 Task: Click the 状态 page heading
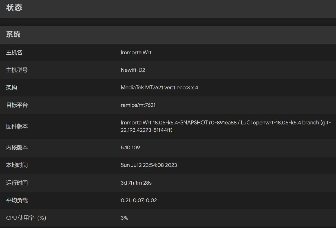click(x=14, y=8)
